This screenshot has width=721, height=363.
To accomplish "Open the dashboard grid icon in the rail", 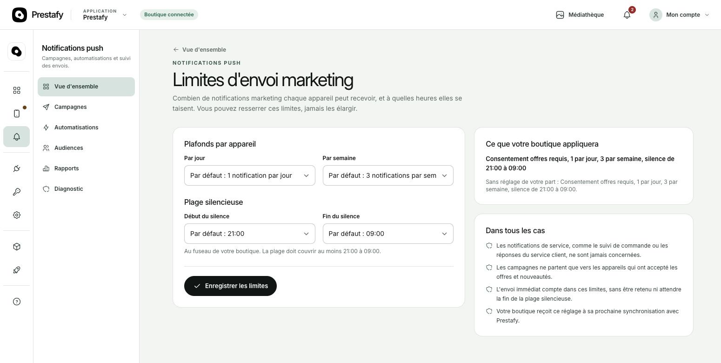I will point(17,90).
